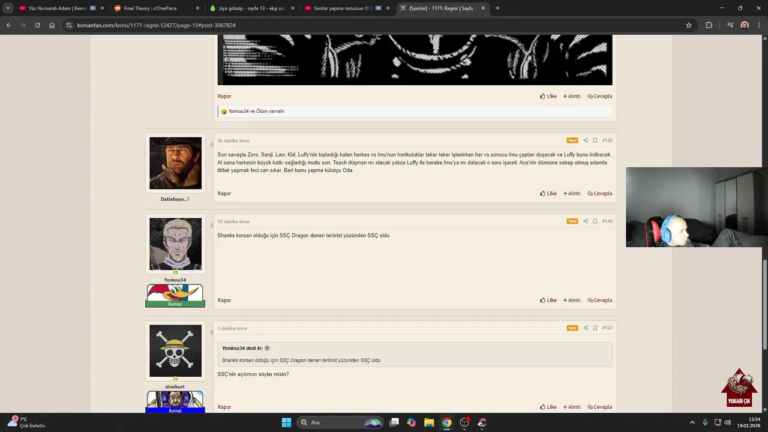Open the Chrome extensions menu

(x=709, y=25)
